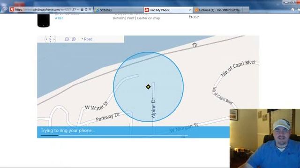Click the phone thumbnail image
Viewport: 300px width, 168px height.
(44, 21)
